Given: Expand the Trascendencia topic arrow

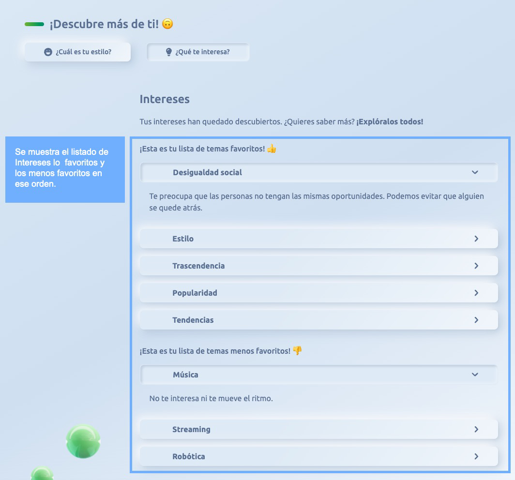Looking at the screenshot, I should coord(476,266).
